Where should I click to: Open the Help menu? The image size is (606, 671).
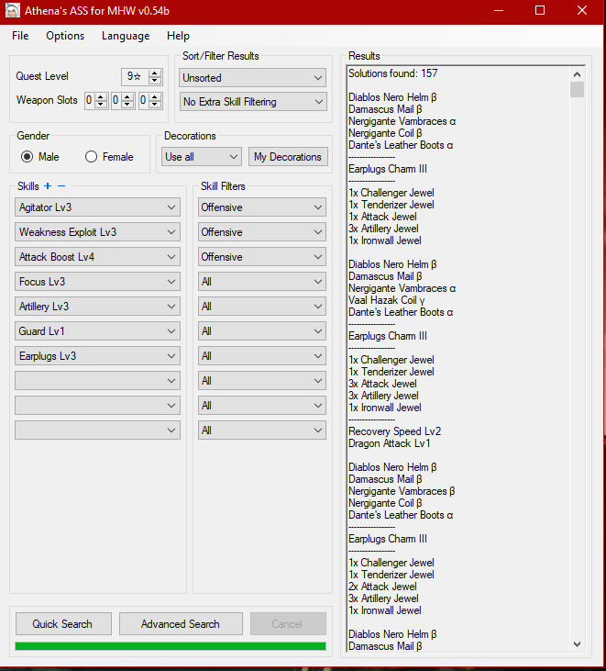[x=178, y=36]
